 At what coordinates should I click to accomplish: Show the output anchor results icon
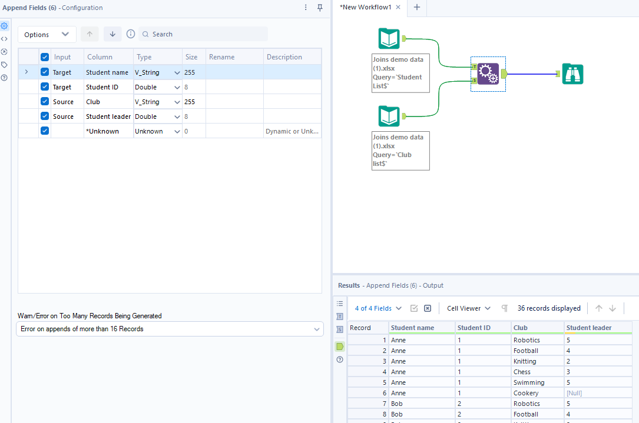pos(340,347)
